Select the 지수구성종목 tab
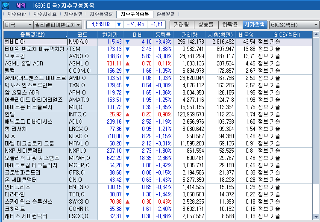320x222 pixels. [x=135, y=14]
